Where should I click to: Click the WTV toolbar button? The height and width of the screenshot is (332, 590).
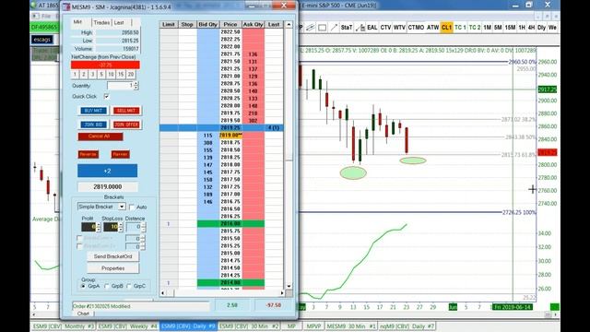pos(399,28)
